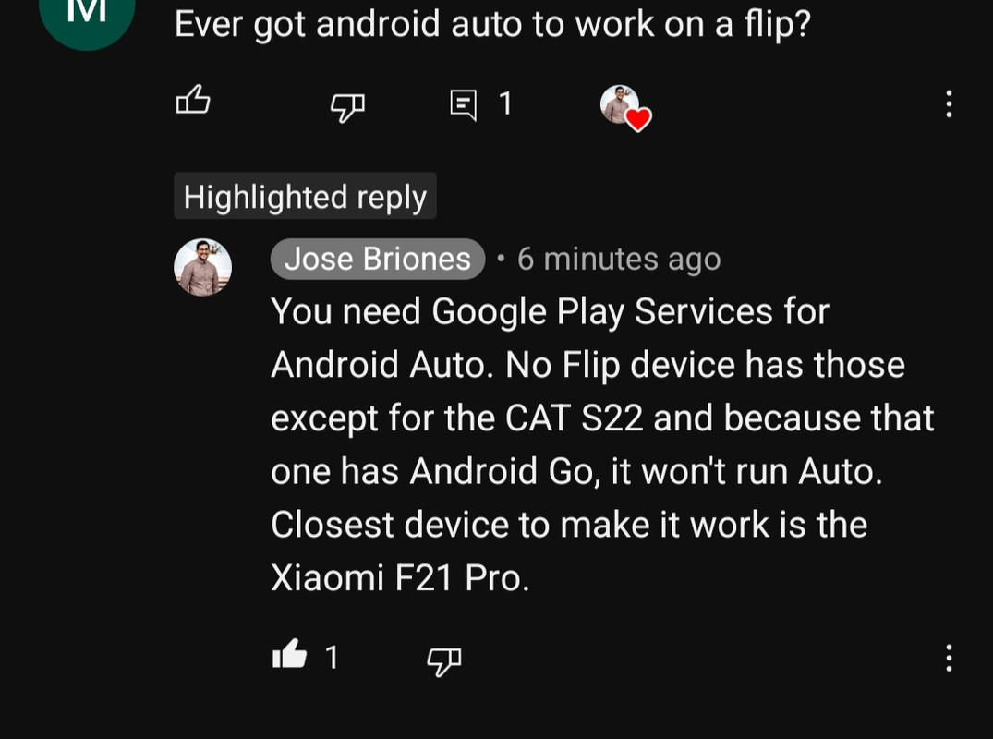
Task: Open replies via the comment bubble icon
Action: 463,104
